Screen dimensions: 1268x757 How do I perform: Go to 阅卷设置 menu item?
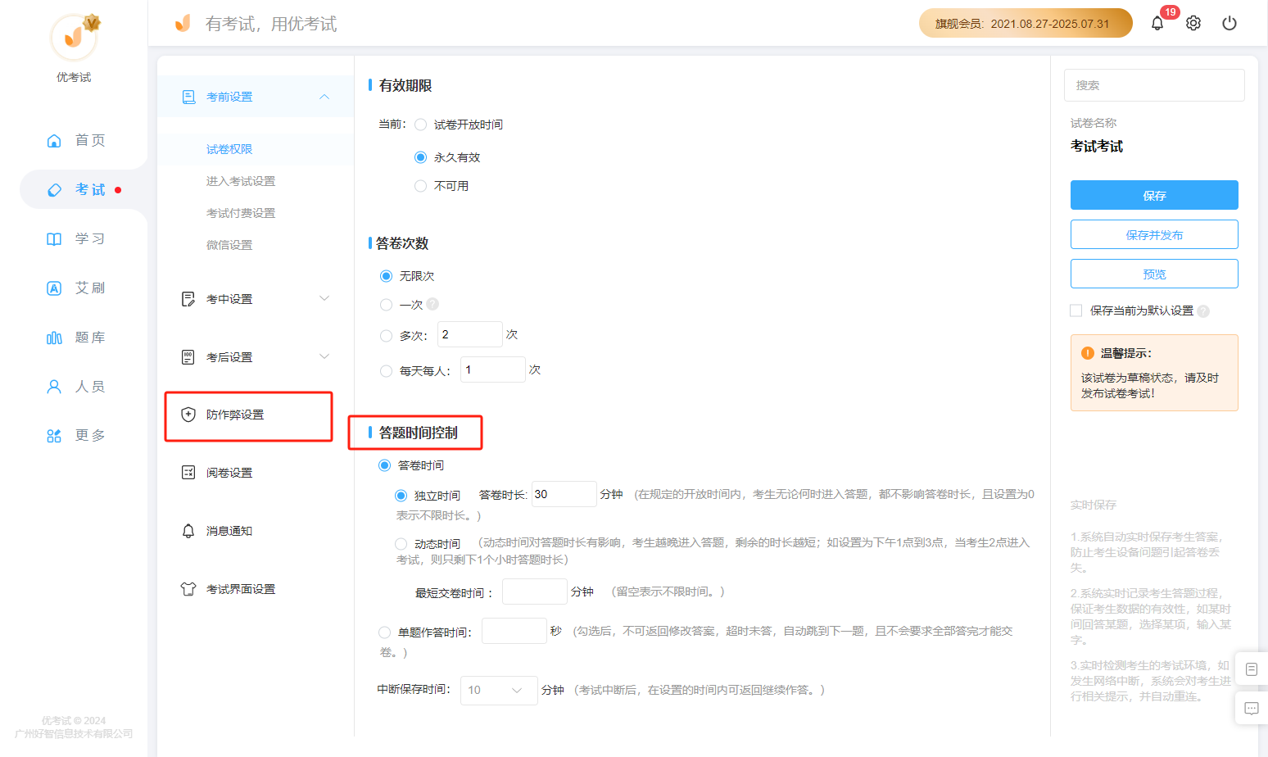(x=229, y=473)
